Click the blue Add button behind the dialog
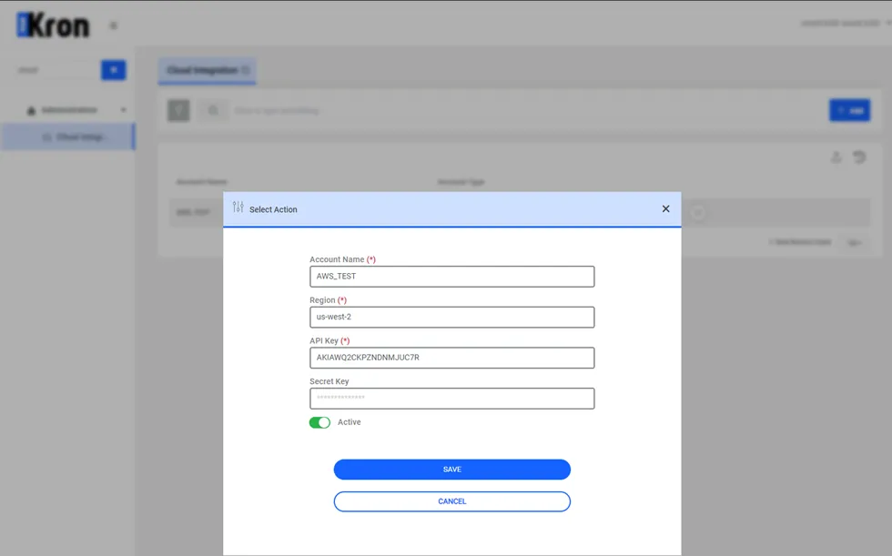 [x=849, y=110]
